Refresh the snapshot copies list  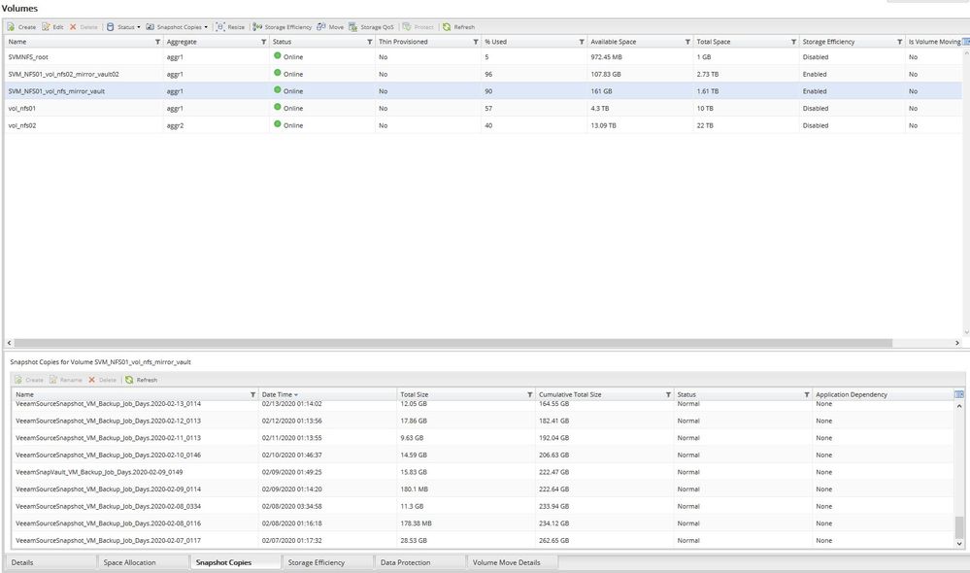pyautogui.click(x=141, y=380)
